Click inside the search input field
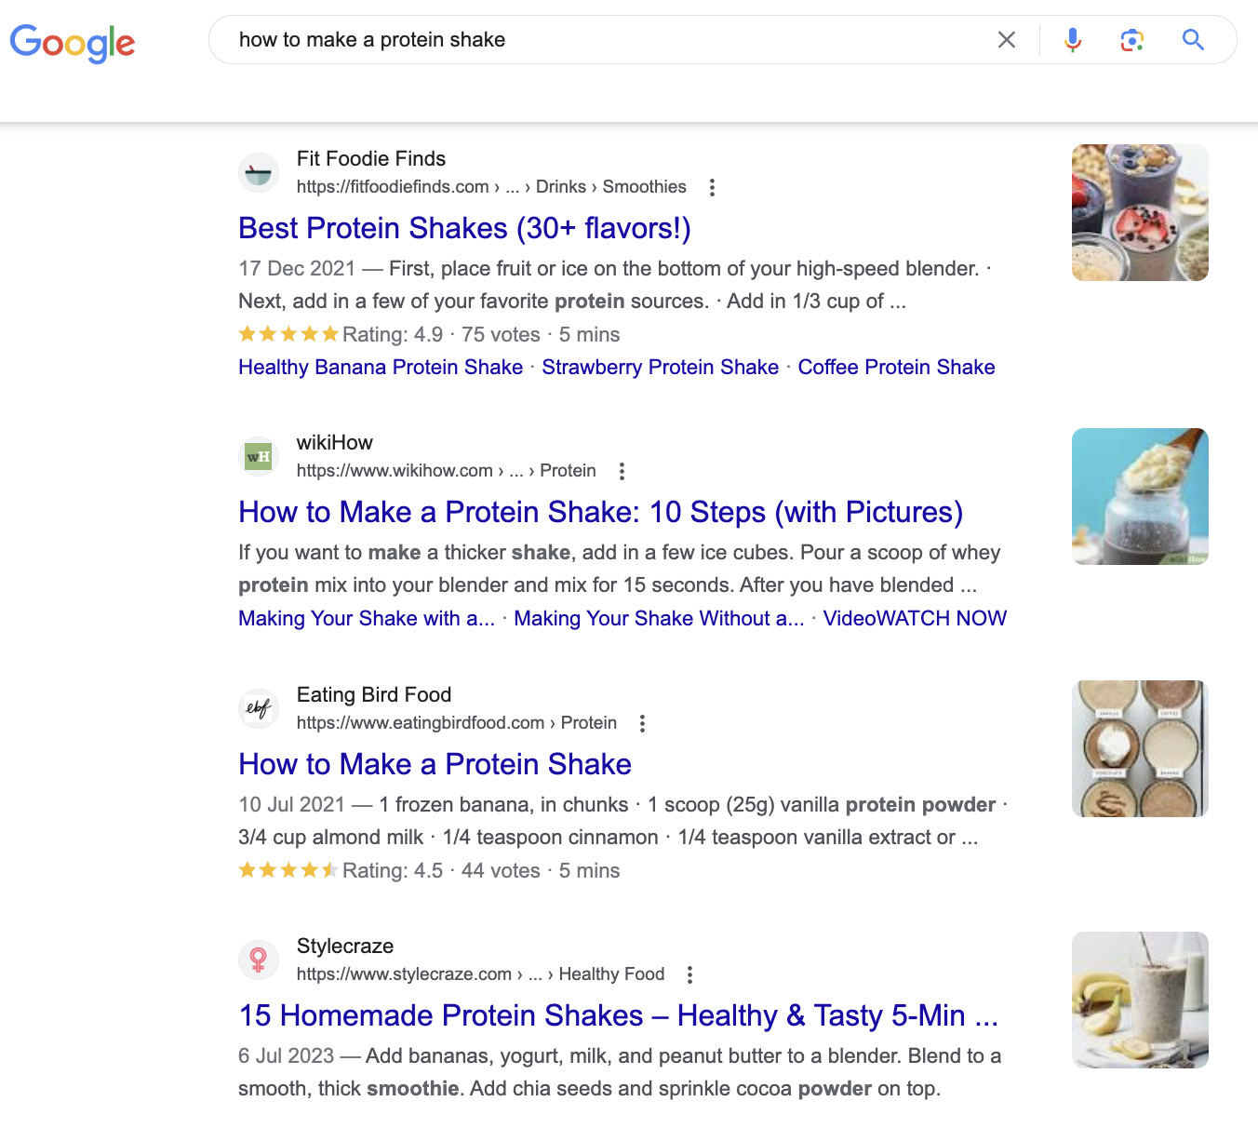 point(558,40)
